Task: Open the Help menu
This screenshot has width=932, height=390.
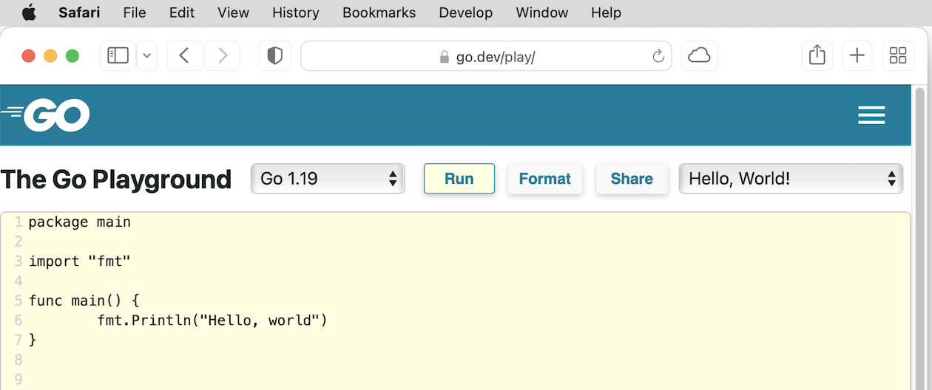Action: pos(607,13)
